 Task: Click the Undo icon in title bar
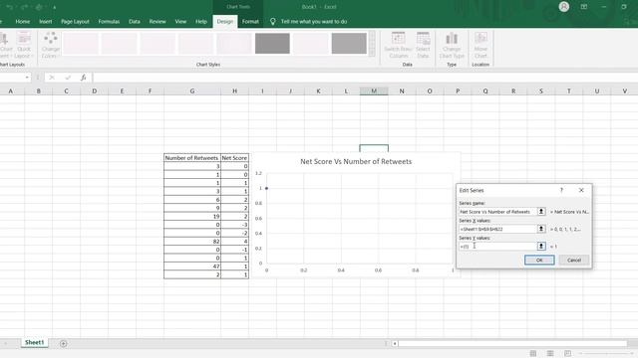coord(10,7)
